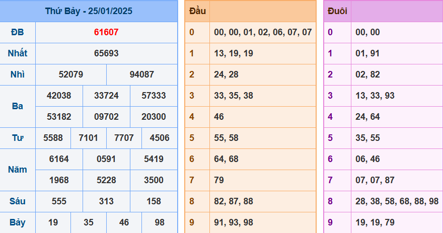Select fifth prize number 1968
The image size is (443, 233).
[x=59, y=180]
